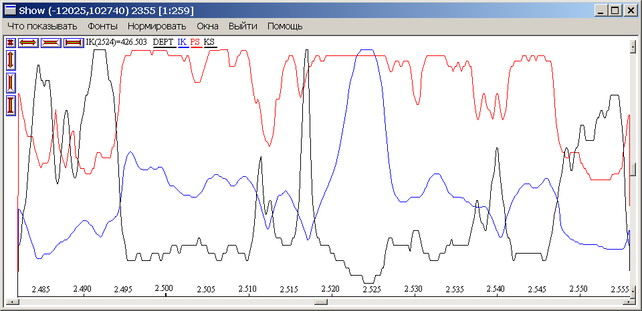
Task: Click the 2.520 depth axis label
Action: 331,290
